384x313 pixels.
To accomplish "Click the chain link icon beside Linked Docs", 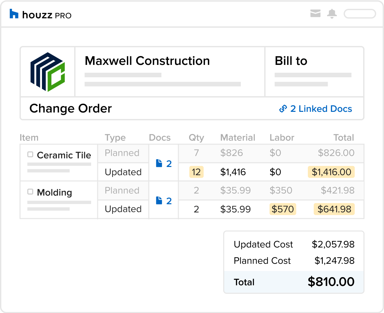I will point(283,109).
